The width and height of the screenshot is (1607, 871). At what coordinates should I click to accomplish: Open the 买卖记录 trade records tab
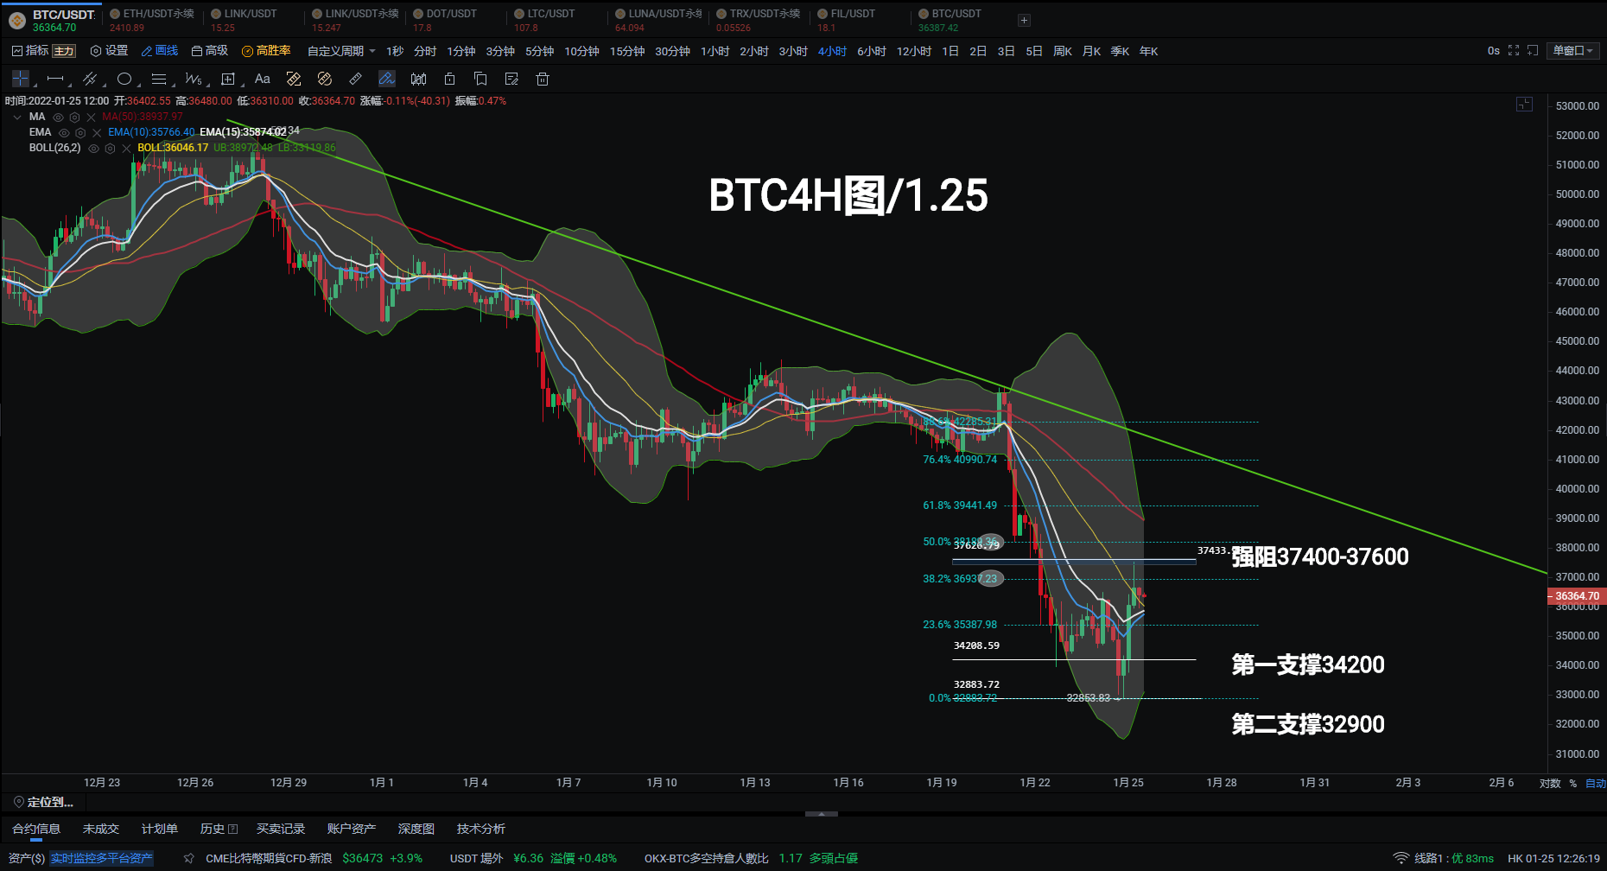(x=281, y=829)
